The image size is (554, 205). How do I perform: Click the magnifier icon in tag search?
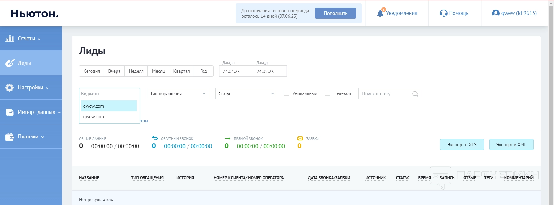pos(415,94)
